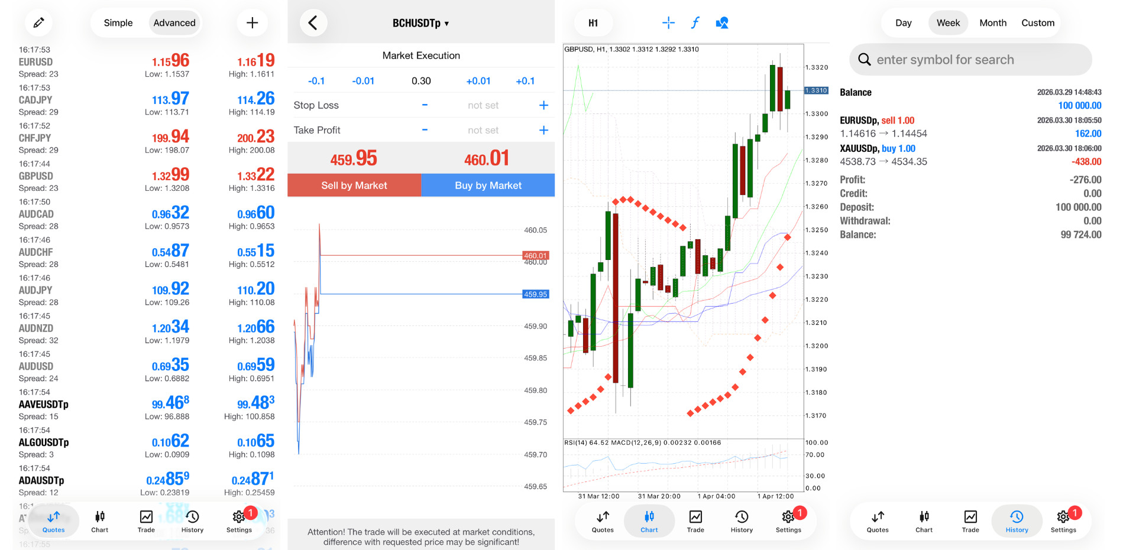The width and height of the screenshot is (1123, 550).
Task: Open History tab in Quotes screen navbar
Action: click(x=192, y=522)
